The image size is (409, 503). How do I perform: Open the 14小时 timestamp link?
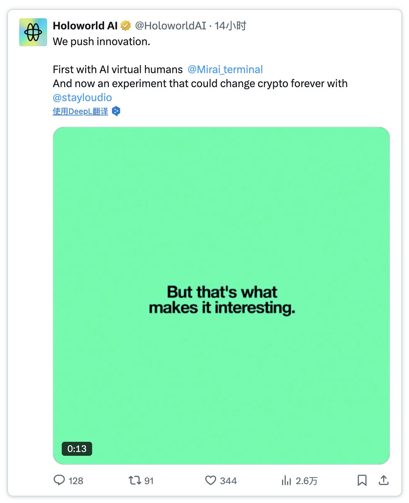(230, 26)
